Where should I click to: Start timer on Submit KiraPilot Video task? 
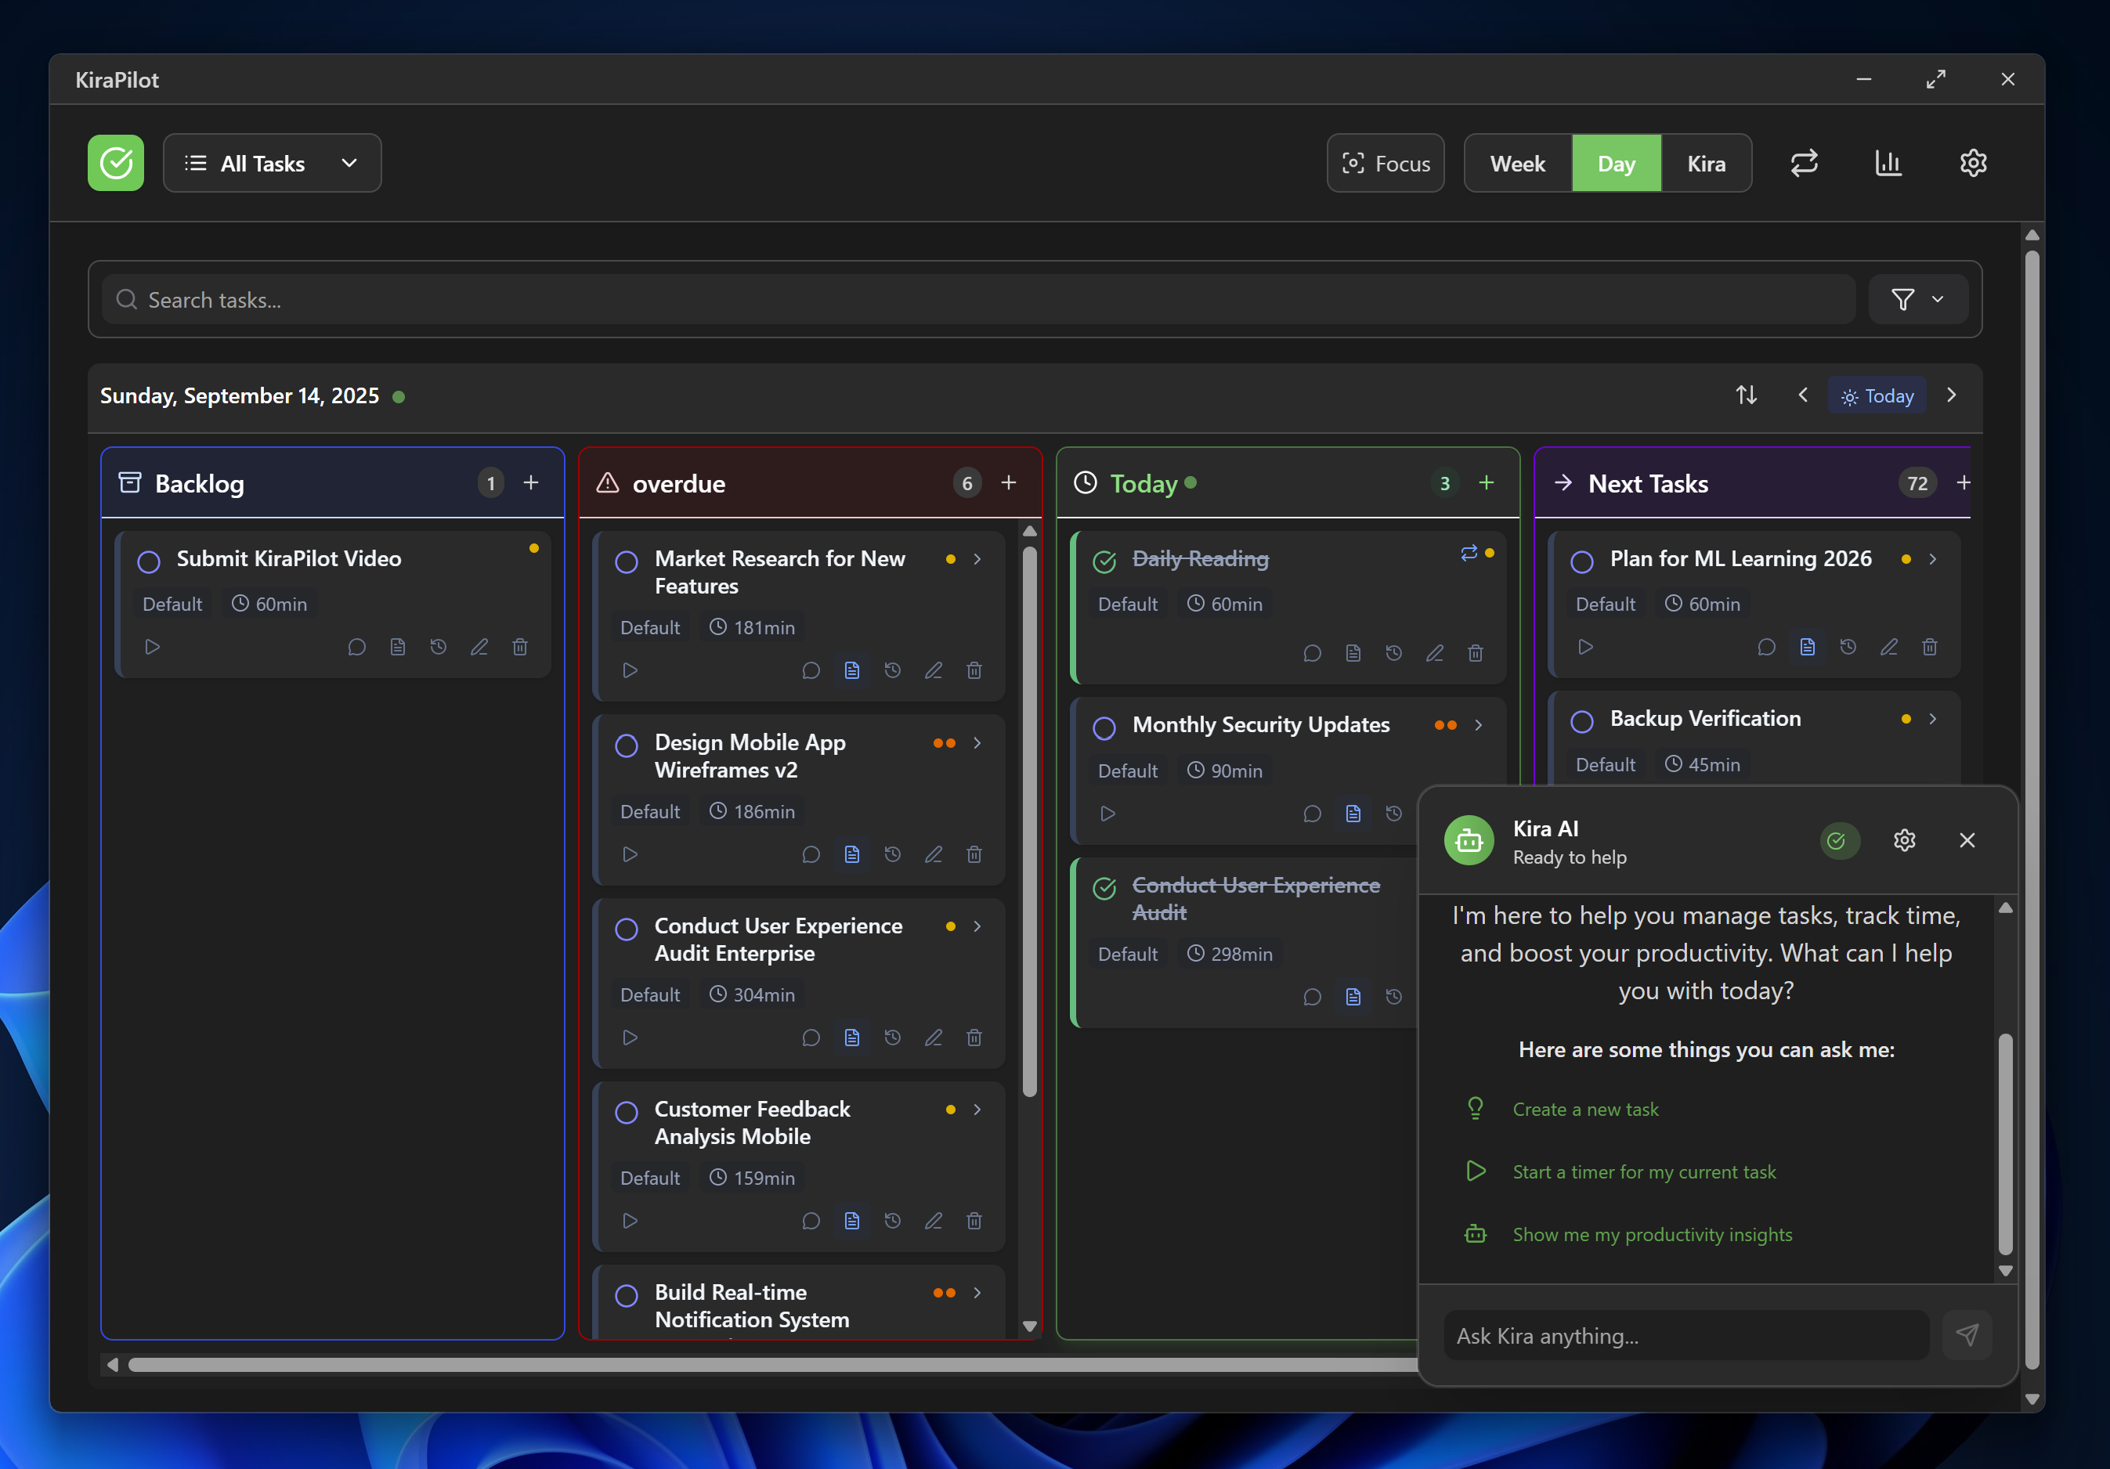(153, 647)
